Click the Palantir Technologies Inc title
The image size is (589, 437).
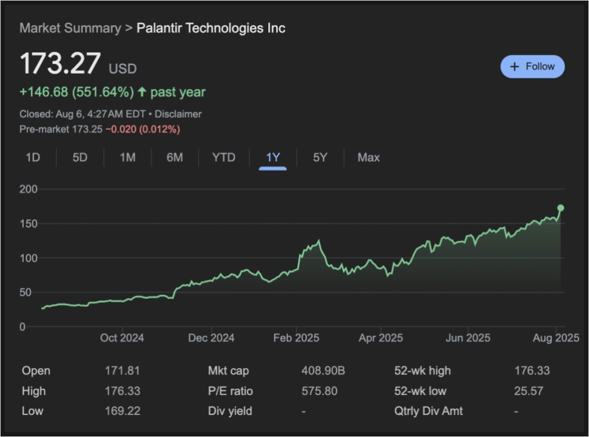(211, 28)
